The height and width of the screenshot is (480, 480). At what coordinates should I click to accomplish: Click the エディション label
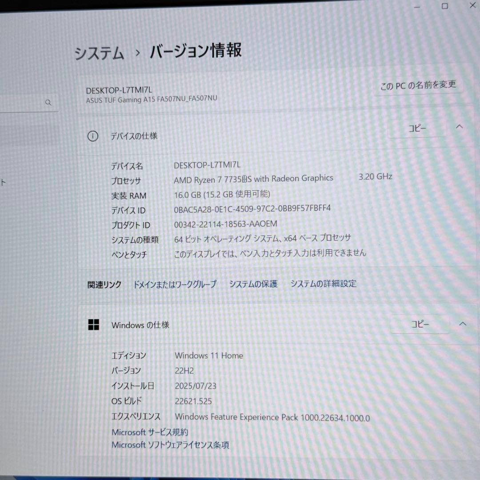tap(128, 356)
